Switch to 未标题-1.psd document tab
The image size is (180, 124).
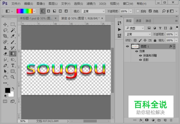coord(36,18)
